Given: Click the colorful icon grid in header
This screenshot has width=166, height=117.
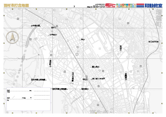Looking at the screenshot, I should point(126,5).
